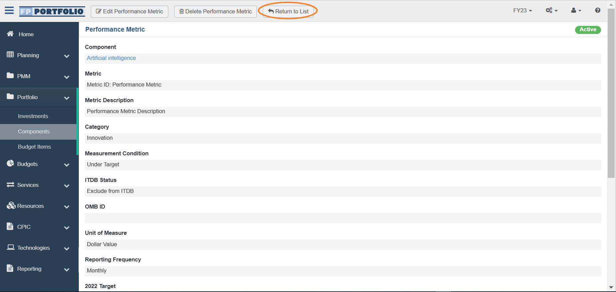Screen dimensions: 616x292
Task: Click the empty OMB ID field
Action: tap(343, 218)
